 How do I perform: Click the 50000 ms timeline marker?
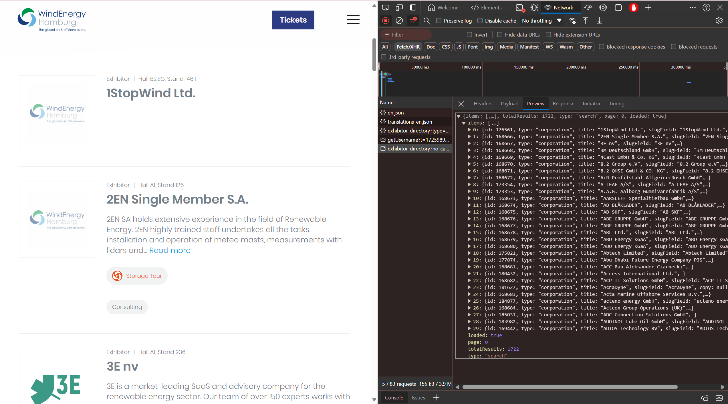click(x=420, y=67)
